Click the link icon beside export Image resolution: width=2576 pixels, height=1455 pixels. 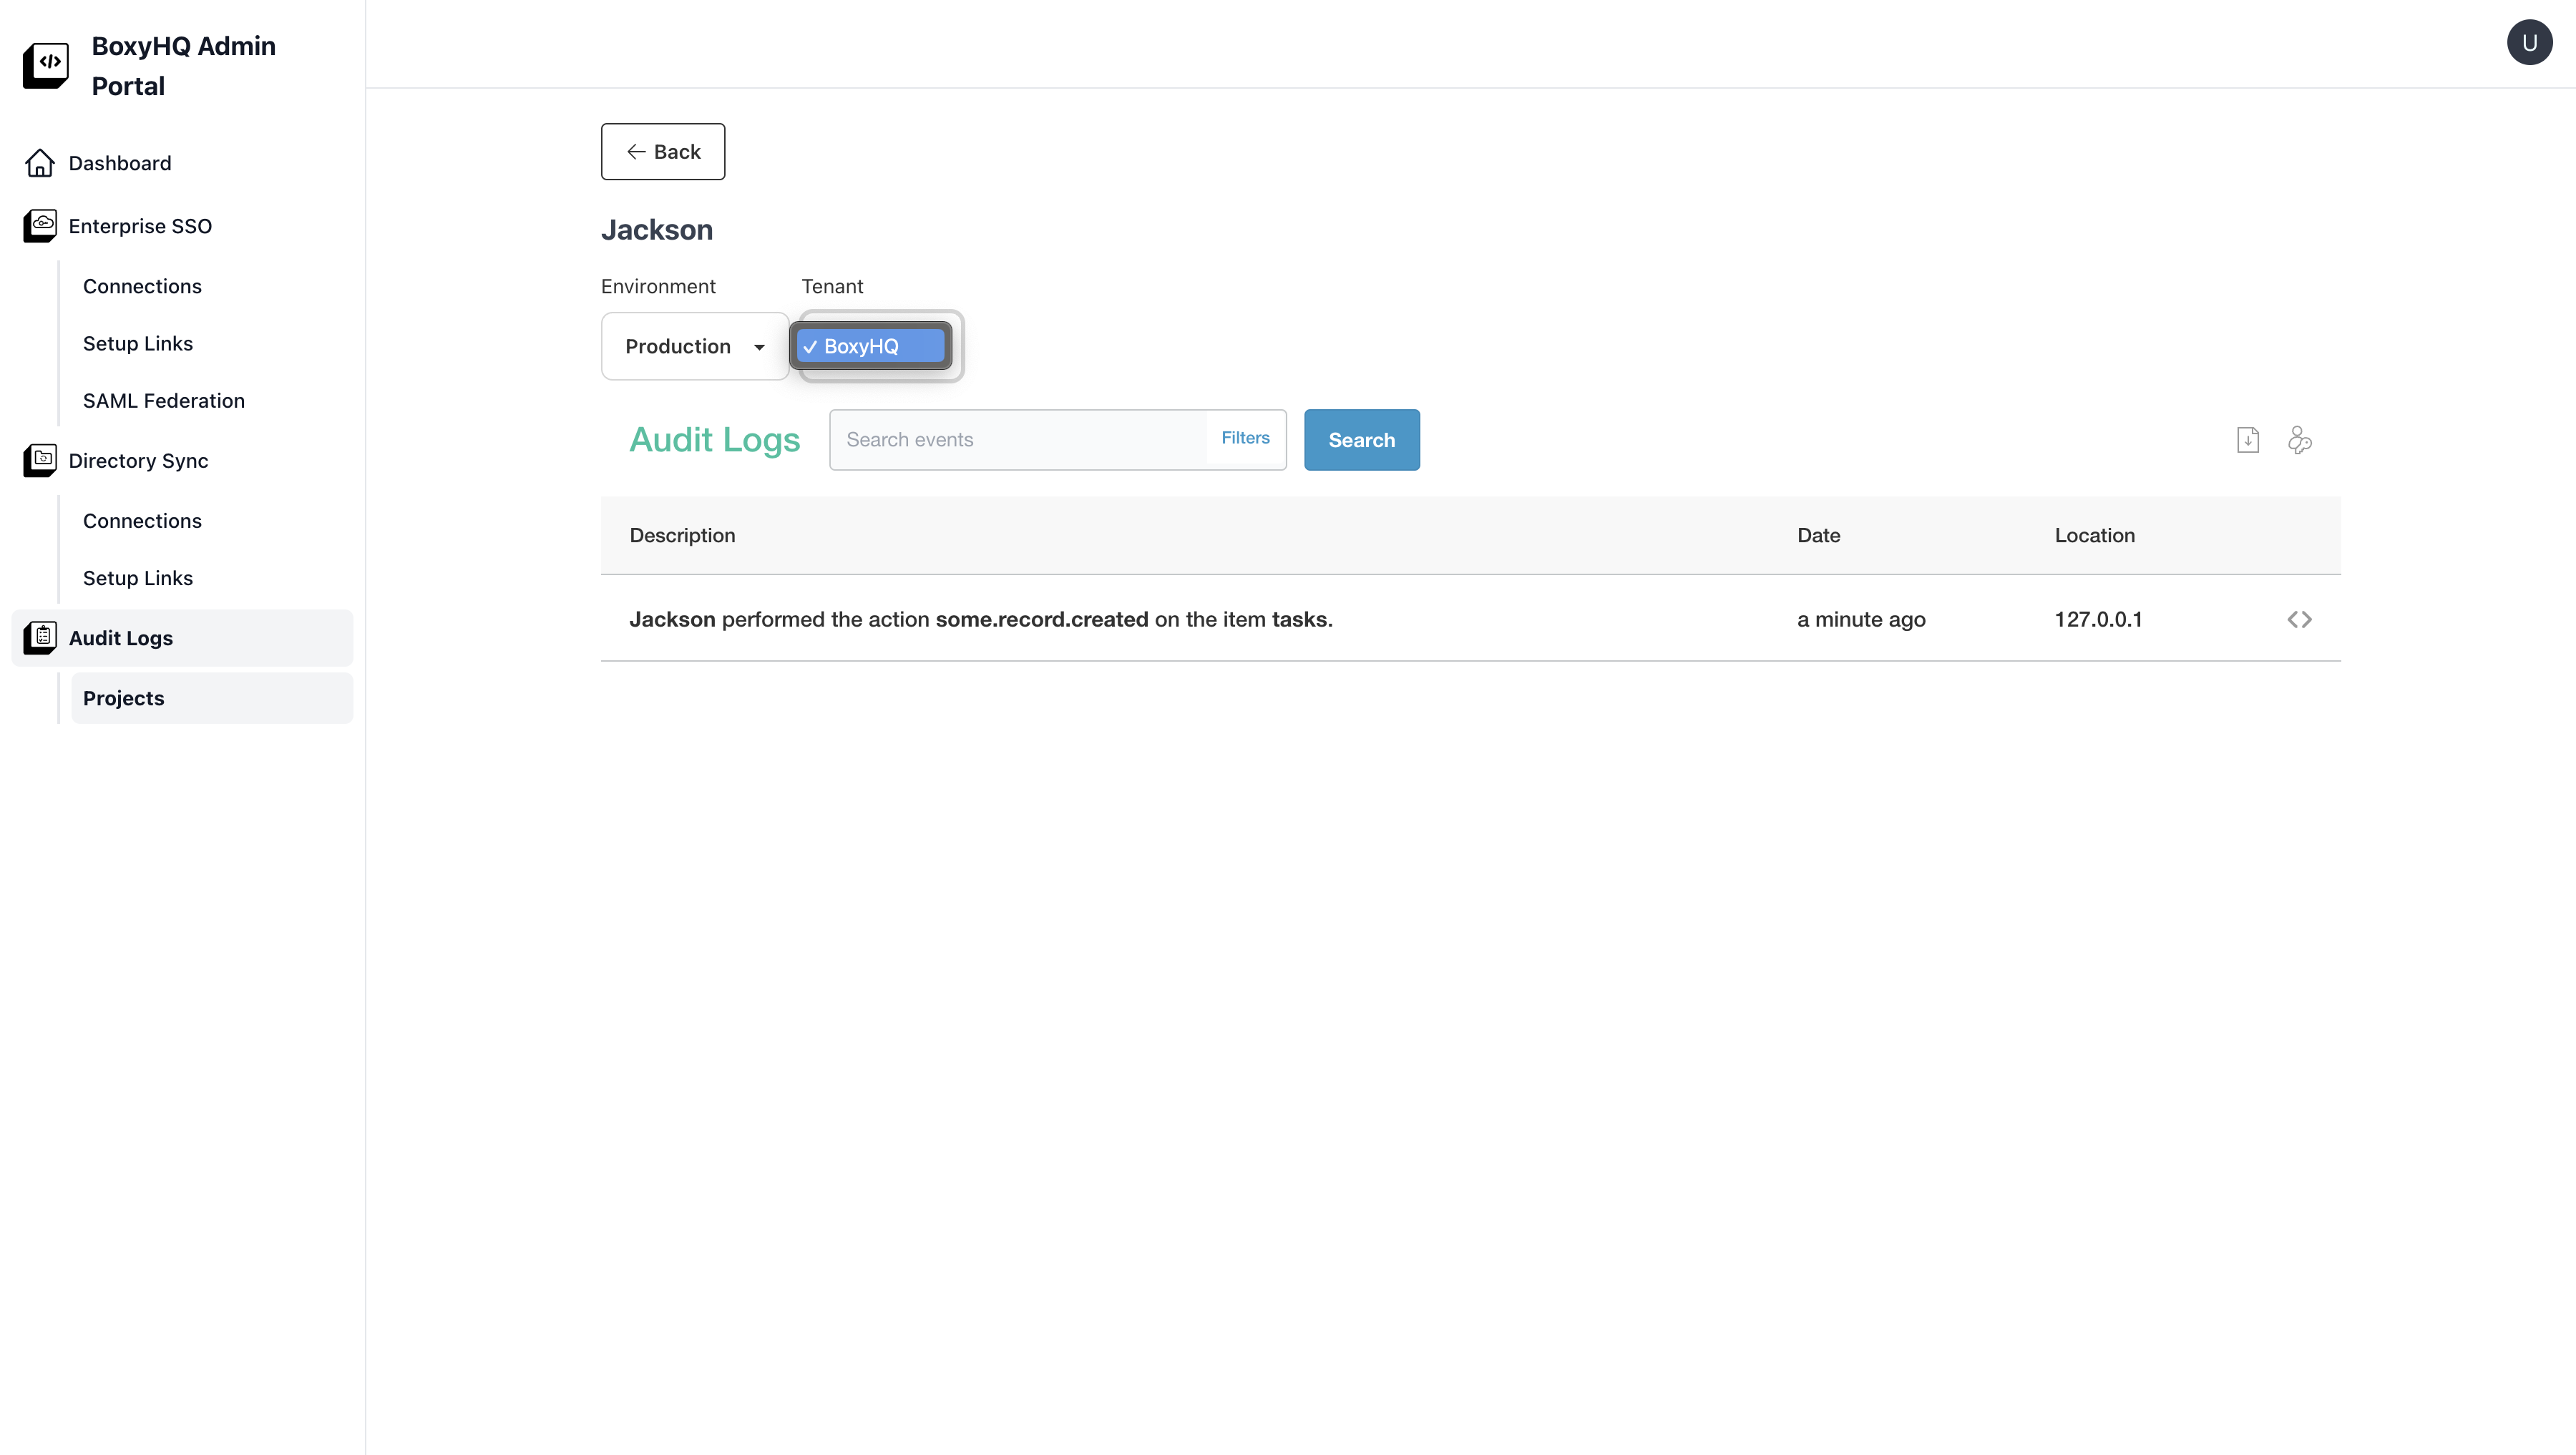[x=2299, y=440]
